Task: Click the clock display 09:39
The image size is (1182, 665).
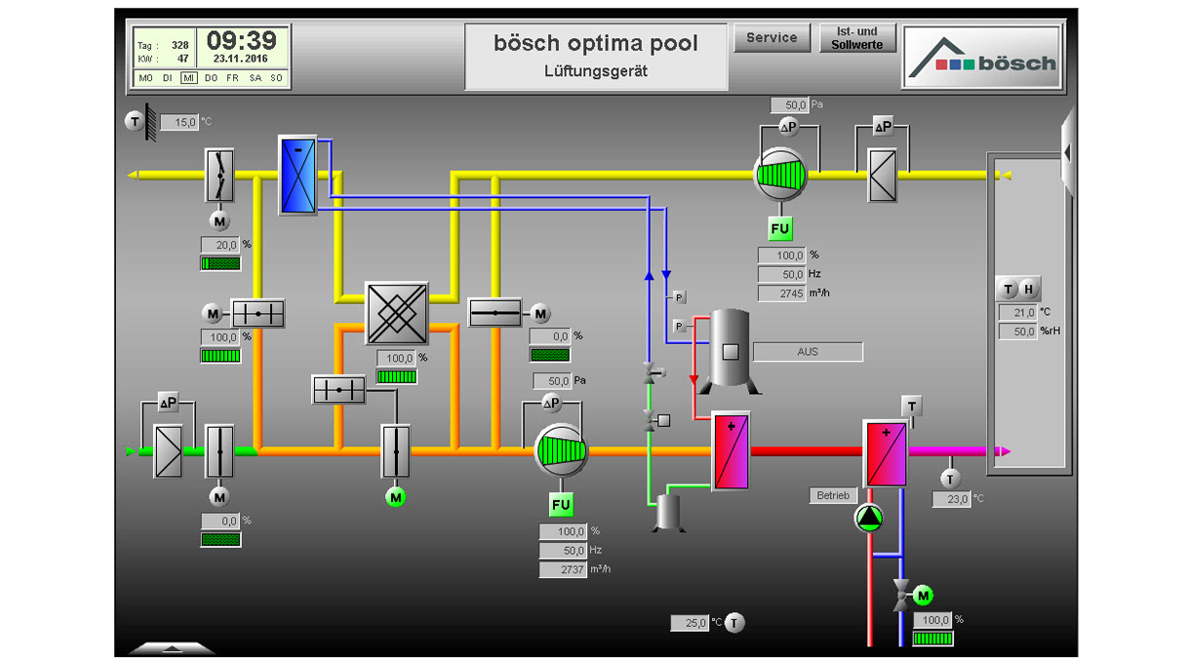Action: point(242,40)
